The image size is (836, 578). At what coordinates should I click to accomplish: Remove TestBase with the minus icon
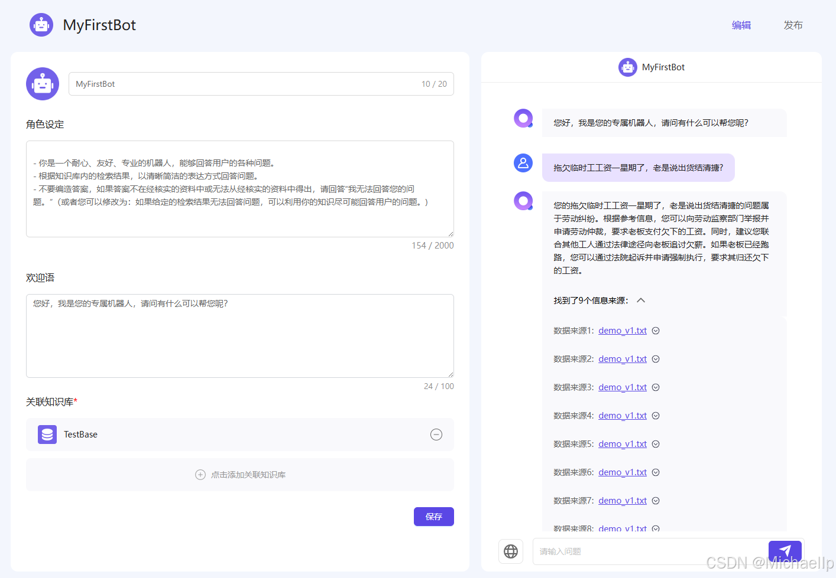point(436,435)
